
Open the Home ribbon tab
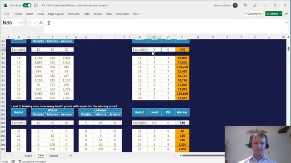(18, 14)
